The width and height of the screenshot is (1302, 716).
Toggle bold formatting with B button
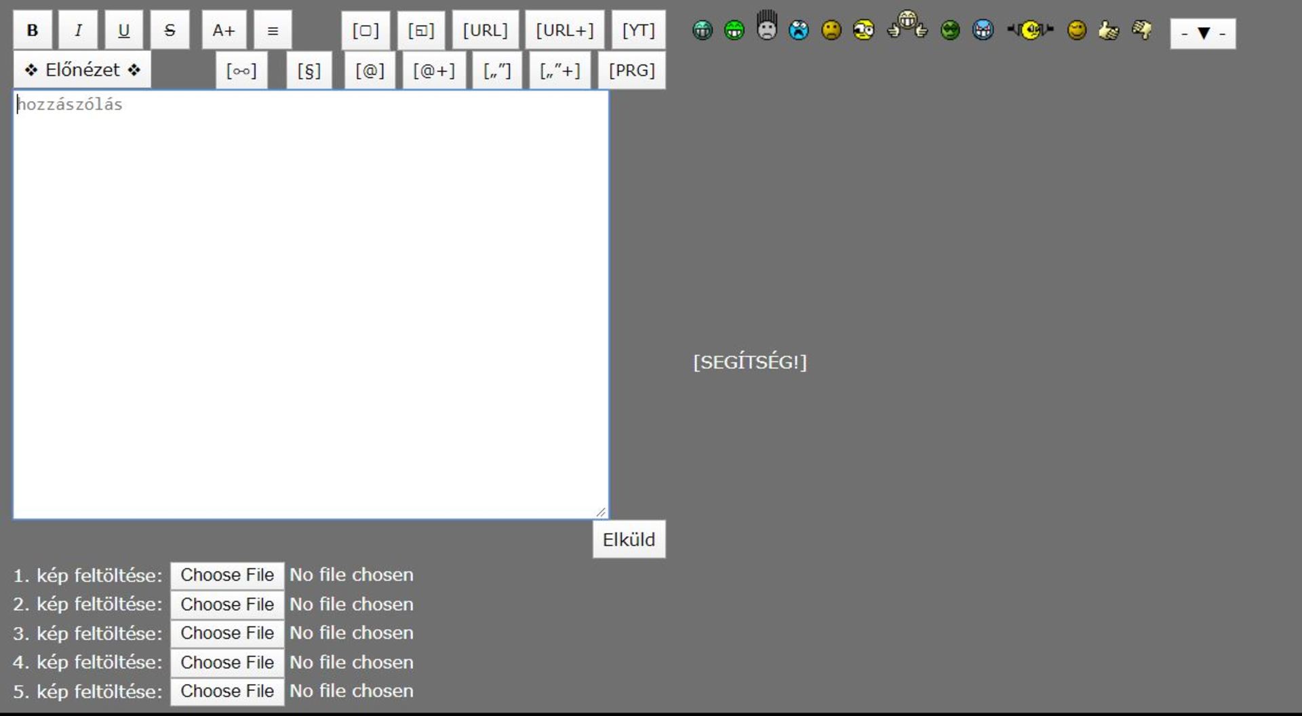click(x=33, y=31)
